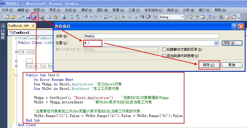Open the 生成(B) menu

pyautogui.click(x=71, y=10)
